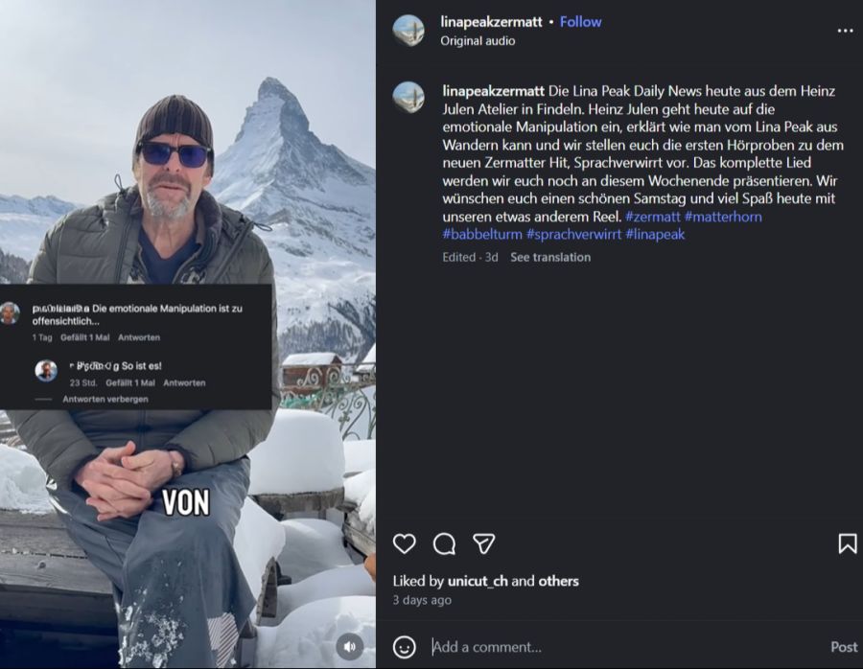This screenshot has height=669, width=863.
Task: Toggle the video sound speaker button
Action: (350, 645)
